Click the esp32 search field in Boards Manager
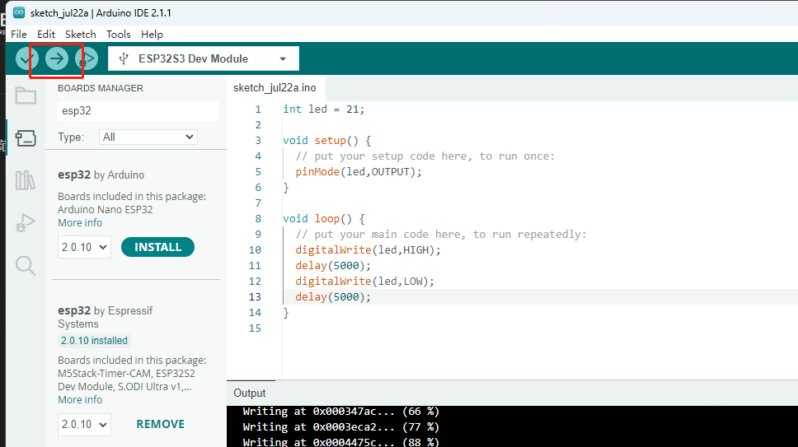 click(138, 111)
